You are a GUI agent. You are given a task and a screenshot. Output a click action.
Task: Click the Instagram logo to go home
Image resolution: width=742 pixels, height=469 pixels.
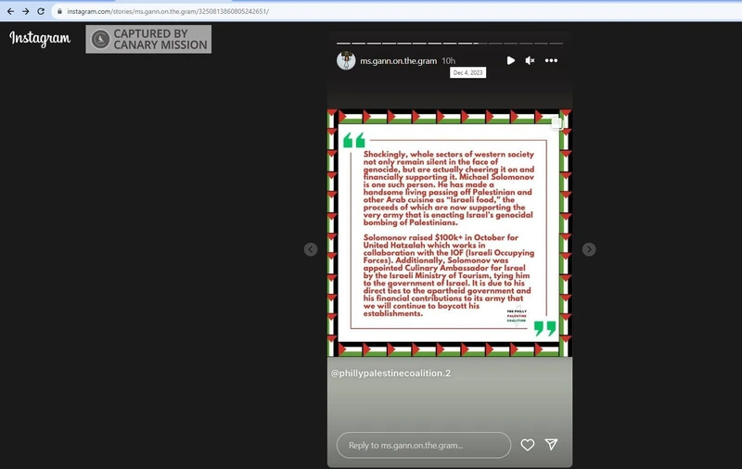tap(40, 39)
